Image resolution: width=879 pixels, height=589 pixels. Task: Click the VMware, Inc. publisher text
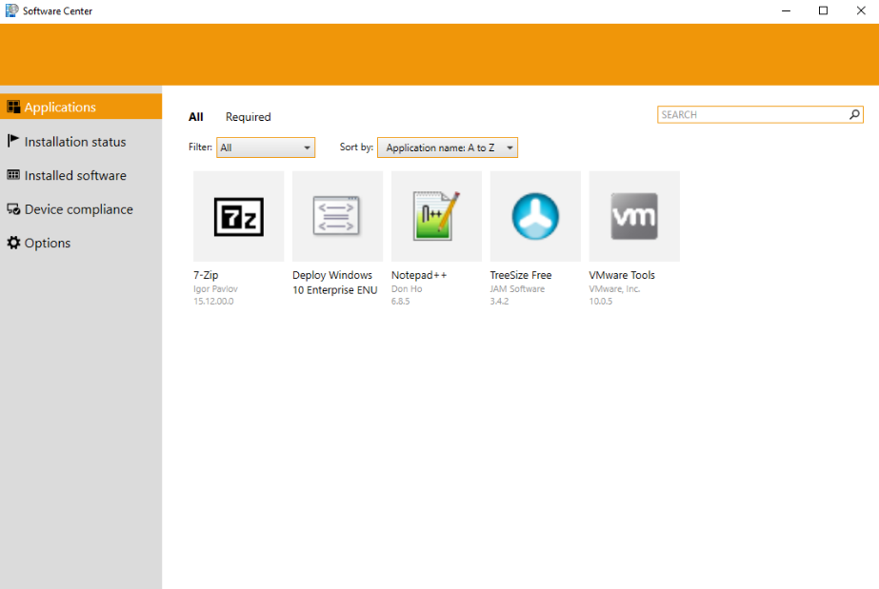[x=614, y=289]
